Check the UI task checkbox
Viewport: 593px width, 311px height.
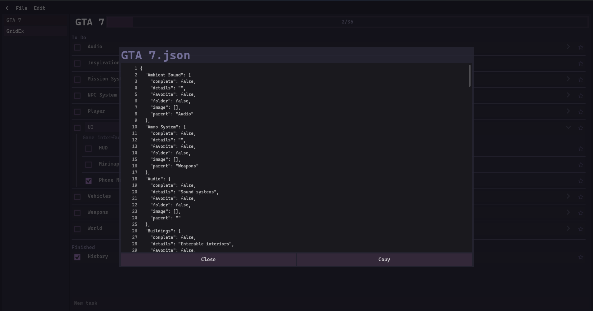77,128
